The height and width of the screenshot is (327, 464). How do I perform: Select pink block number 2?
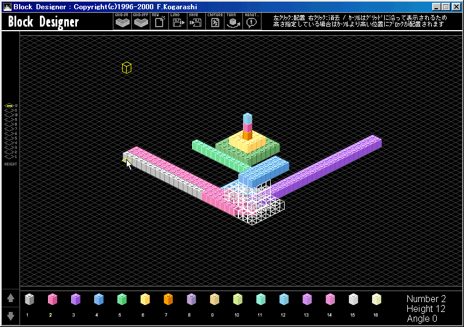pos(53,299)
